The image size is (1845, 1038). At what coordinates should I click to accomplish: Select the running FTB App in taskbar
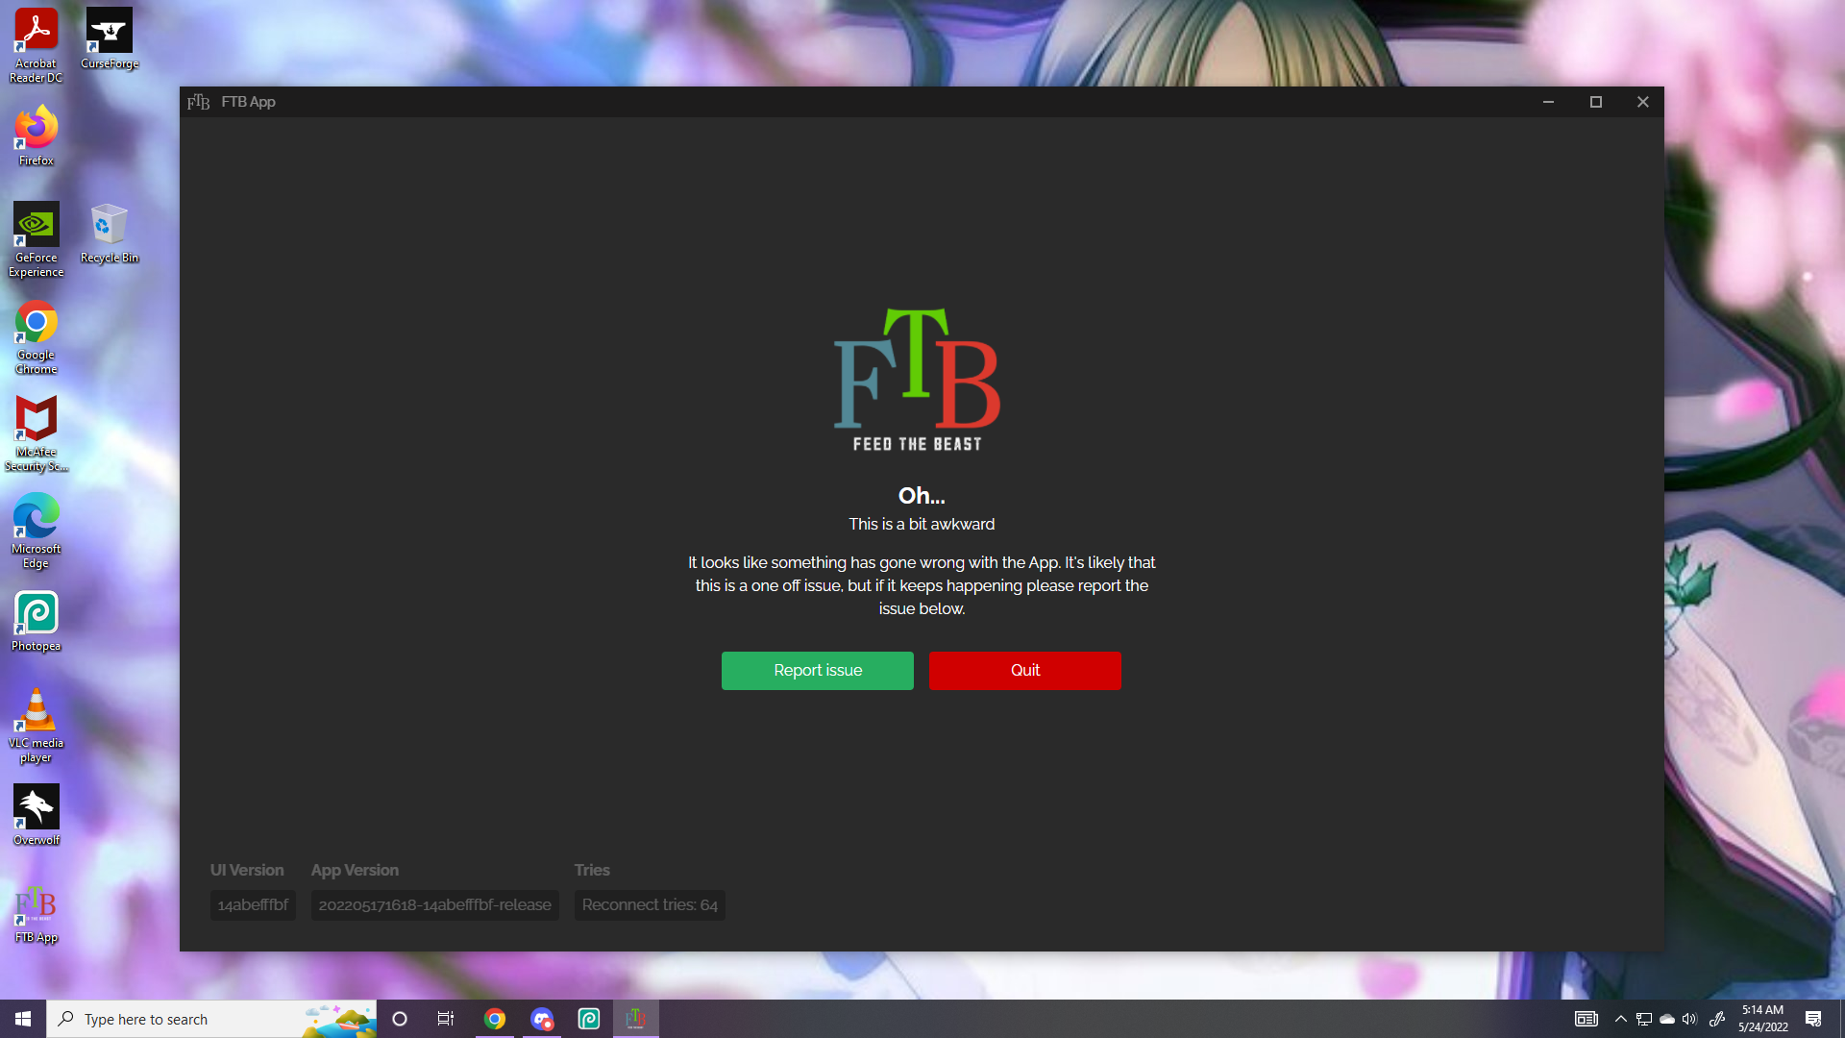coord(635,1018)
